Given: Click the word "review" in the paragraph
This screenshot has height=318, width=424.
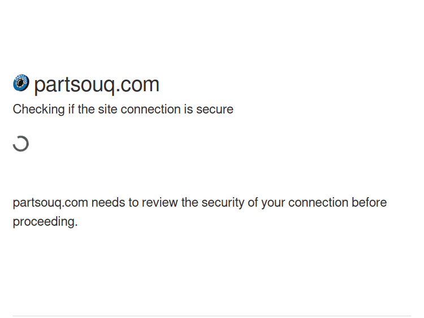Looking at the screenshot, I should [x=159, y=203].
